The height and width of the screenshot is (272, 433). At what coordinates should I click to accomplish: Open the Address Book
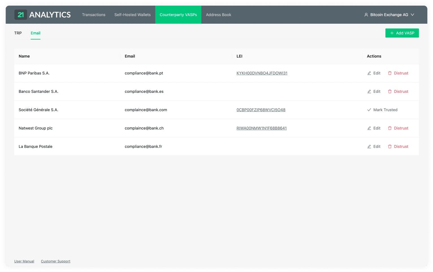218,15
